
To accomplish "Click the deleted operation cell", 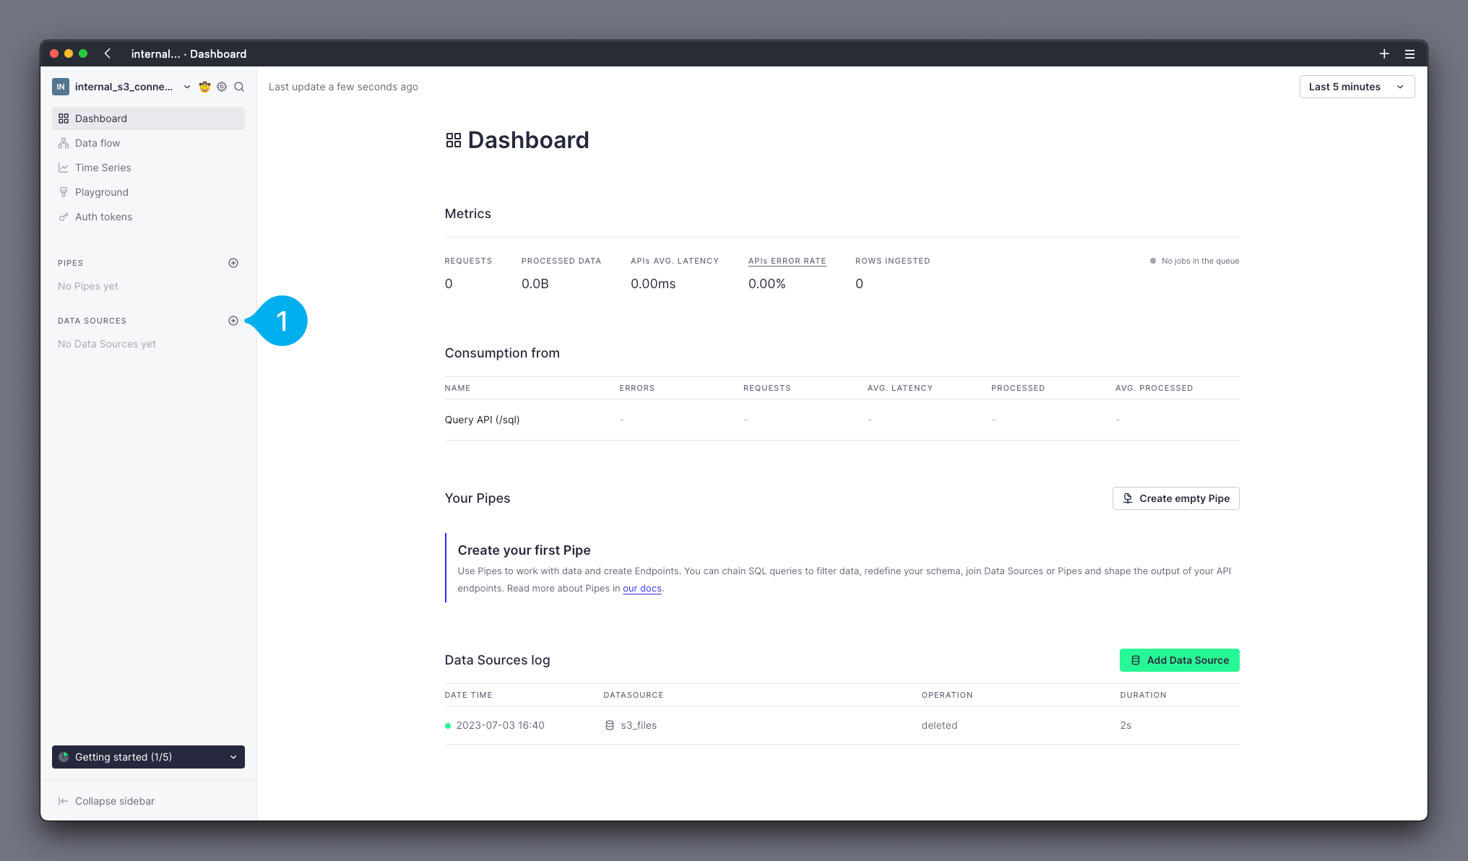I will 939,725.
